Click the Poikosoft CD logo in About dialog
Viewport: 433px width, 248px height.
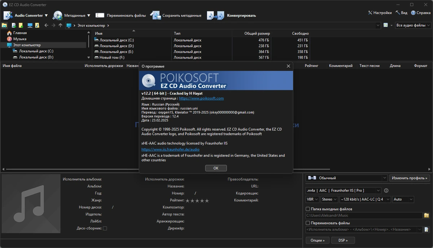point(149,81)
